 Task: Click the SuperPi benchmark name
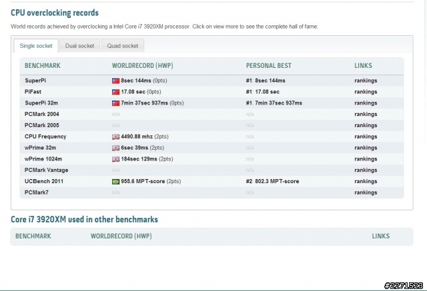coord(35,81)
